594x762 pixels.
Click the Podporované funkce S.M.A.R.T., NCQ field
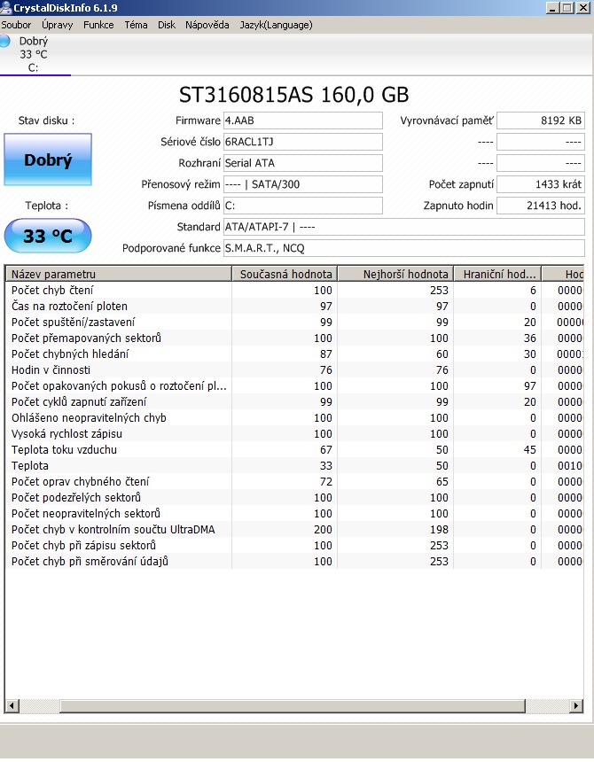[x=404, y=248]
